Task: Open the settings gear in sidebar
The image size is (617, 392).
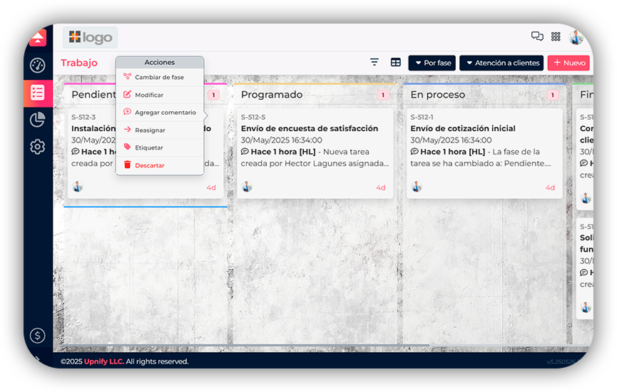Action: pos(38,147)
